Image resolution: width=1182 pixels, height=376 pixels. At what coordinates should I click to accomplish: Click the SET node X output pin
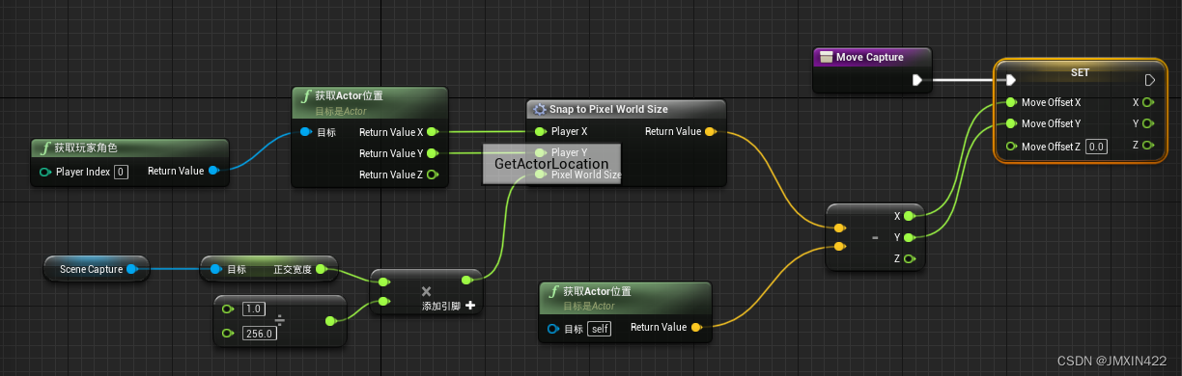click(x=1147, y=102)
